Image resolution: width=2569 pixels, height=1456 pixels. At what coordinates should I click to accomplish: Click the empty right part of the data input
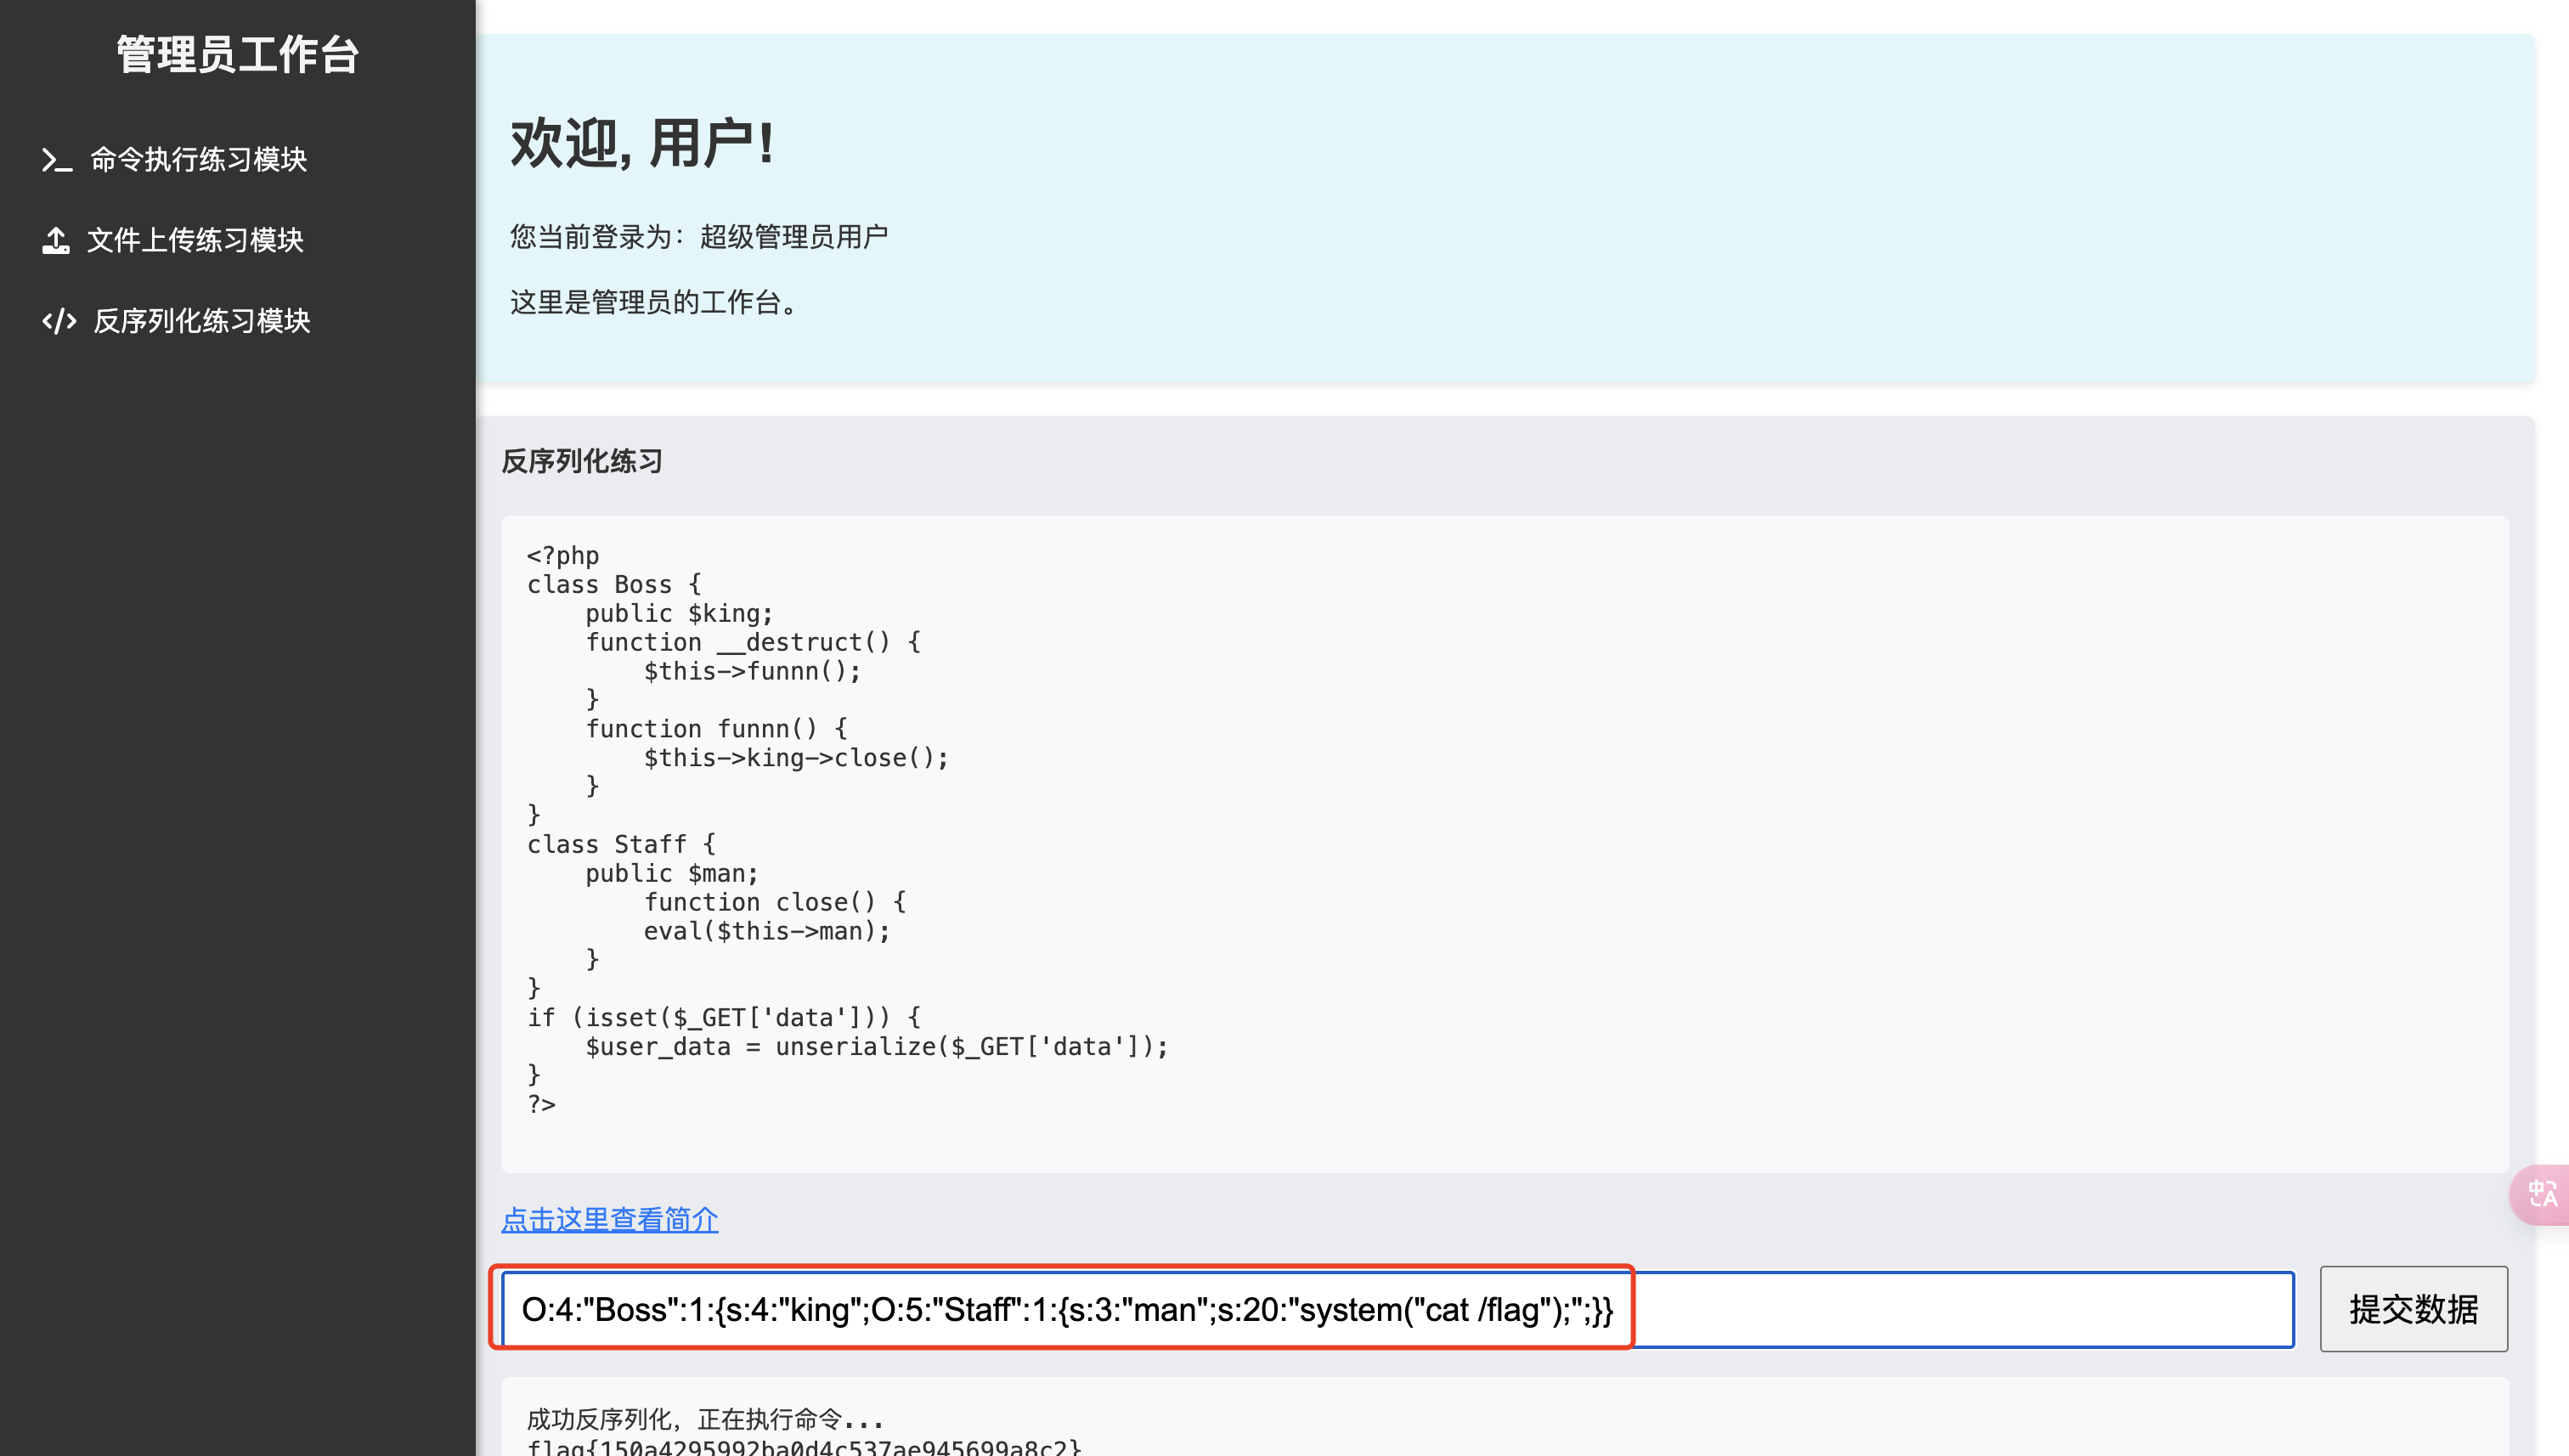click(1960, 1310)
